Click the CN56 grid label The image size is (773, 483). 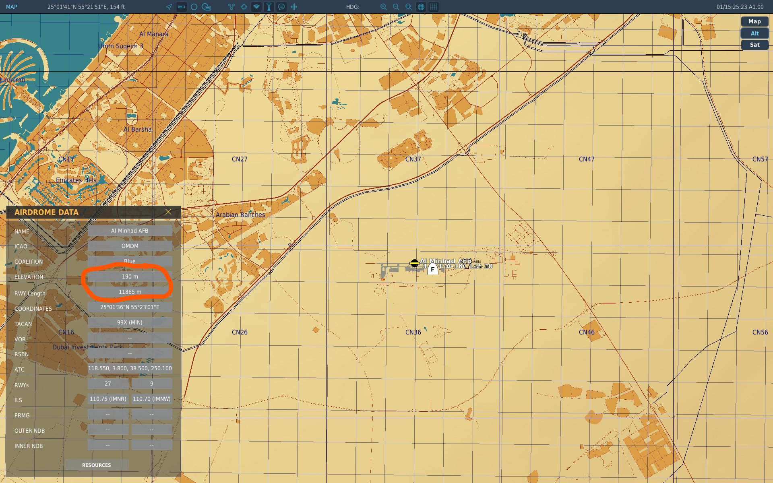[x=760, y=332]
